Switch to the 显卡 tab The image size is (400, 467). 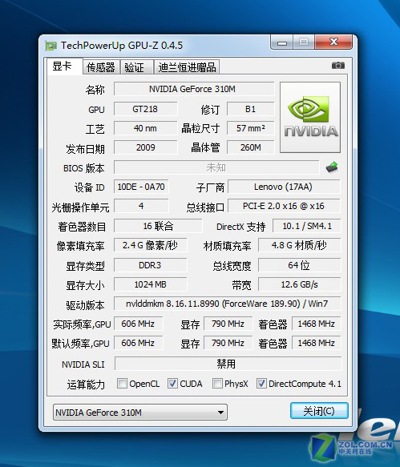[64, 66]
